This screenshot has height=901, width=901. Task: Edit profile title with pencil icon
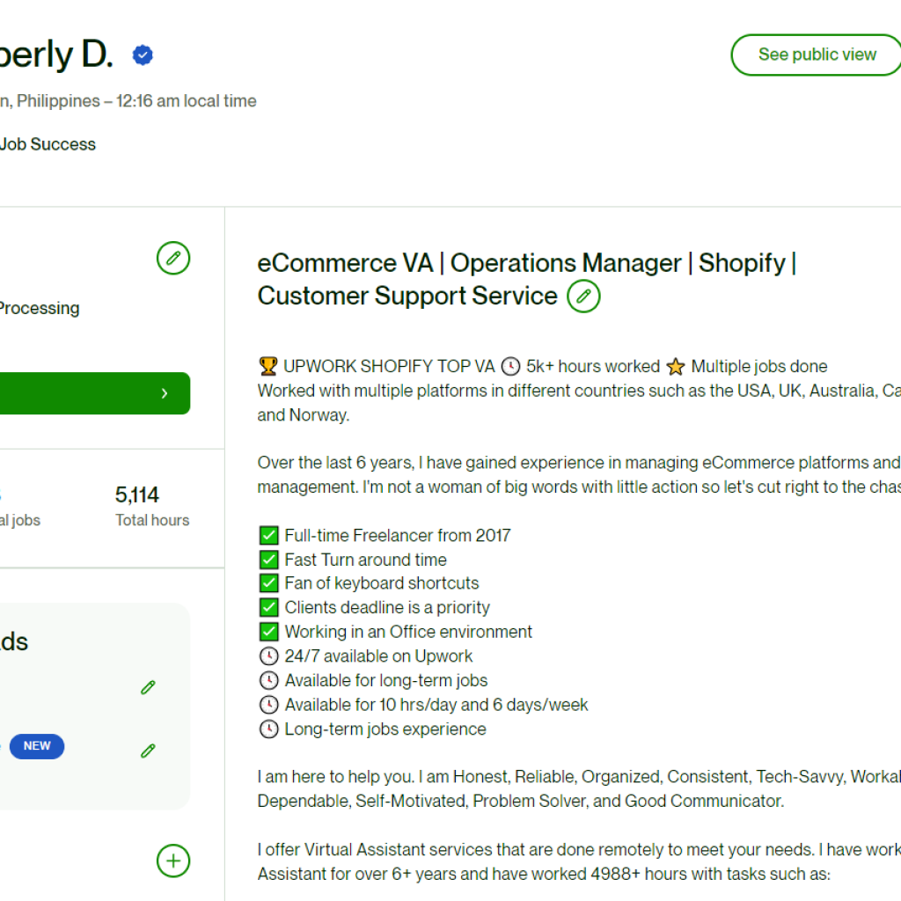pos(583,297)
